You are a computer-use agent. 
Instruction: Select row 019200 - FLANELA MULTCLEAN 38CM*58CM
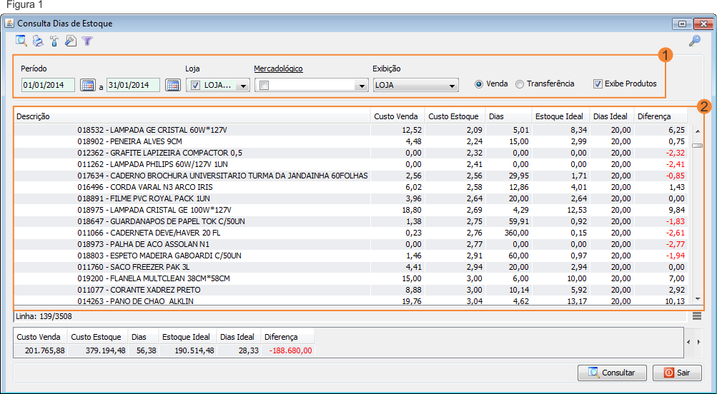click(x=351, y=278)
